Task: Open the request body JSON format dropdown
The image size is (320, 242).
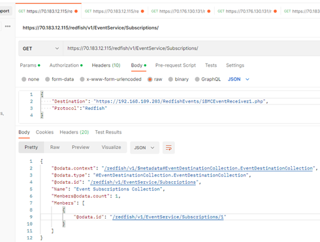Action: 238,79
